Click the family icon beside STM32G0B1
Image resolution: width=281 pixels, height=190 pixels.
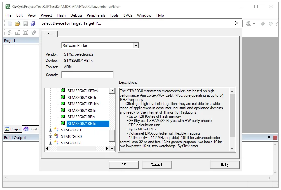[56, 142]
